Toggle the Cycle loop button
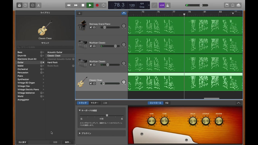Screen dimensions: 258x145 pos(103,5)
